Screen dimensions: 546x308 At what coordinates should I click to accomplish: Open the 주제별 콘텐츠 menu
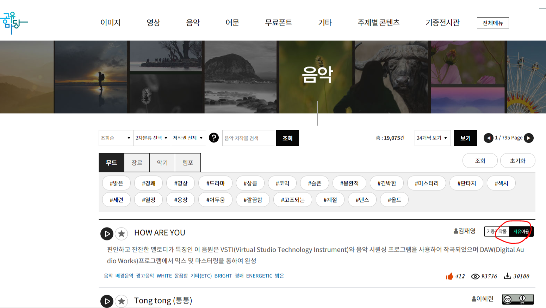click(x=379, y=23)
